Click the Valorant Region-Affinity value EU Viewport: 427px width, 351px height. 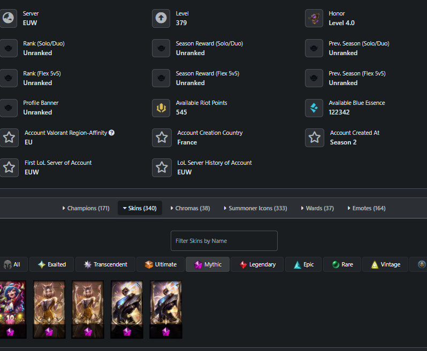28,142
